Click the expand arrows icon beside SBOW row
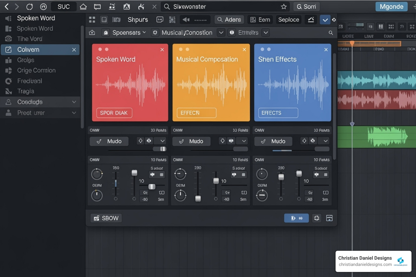Image resolution: width=416 pixels, height=277 pixels. point(317,218)
